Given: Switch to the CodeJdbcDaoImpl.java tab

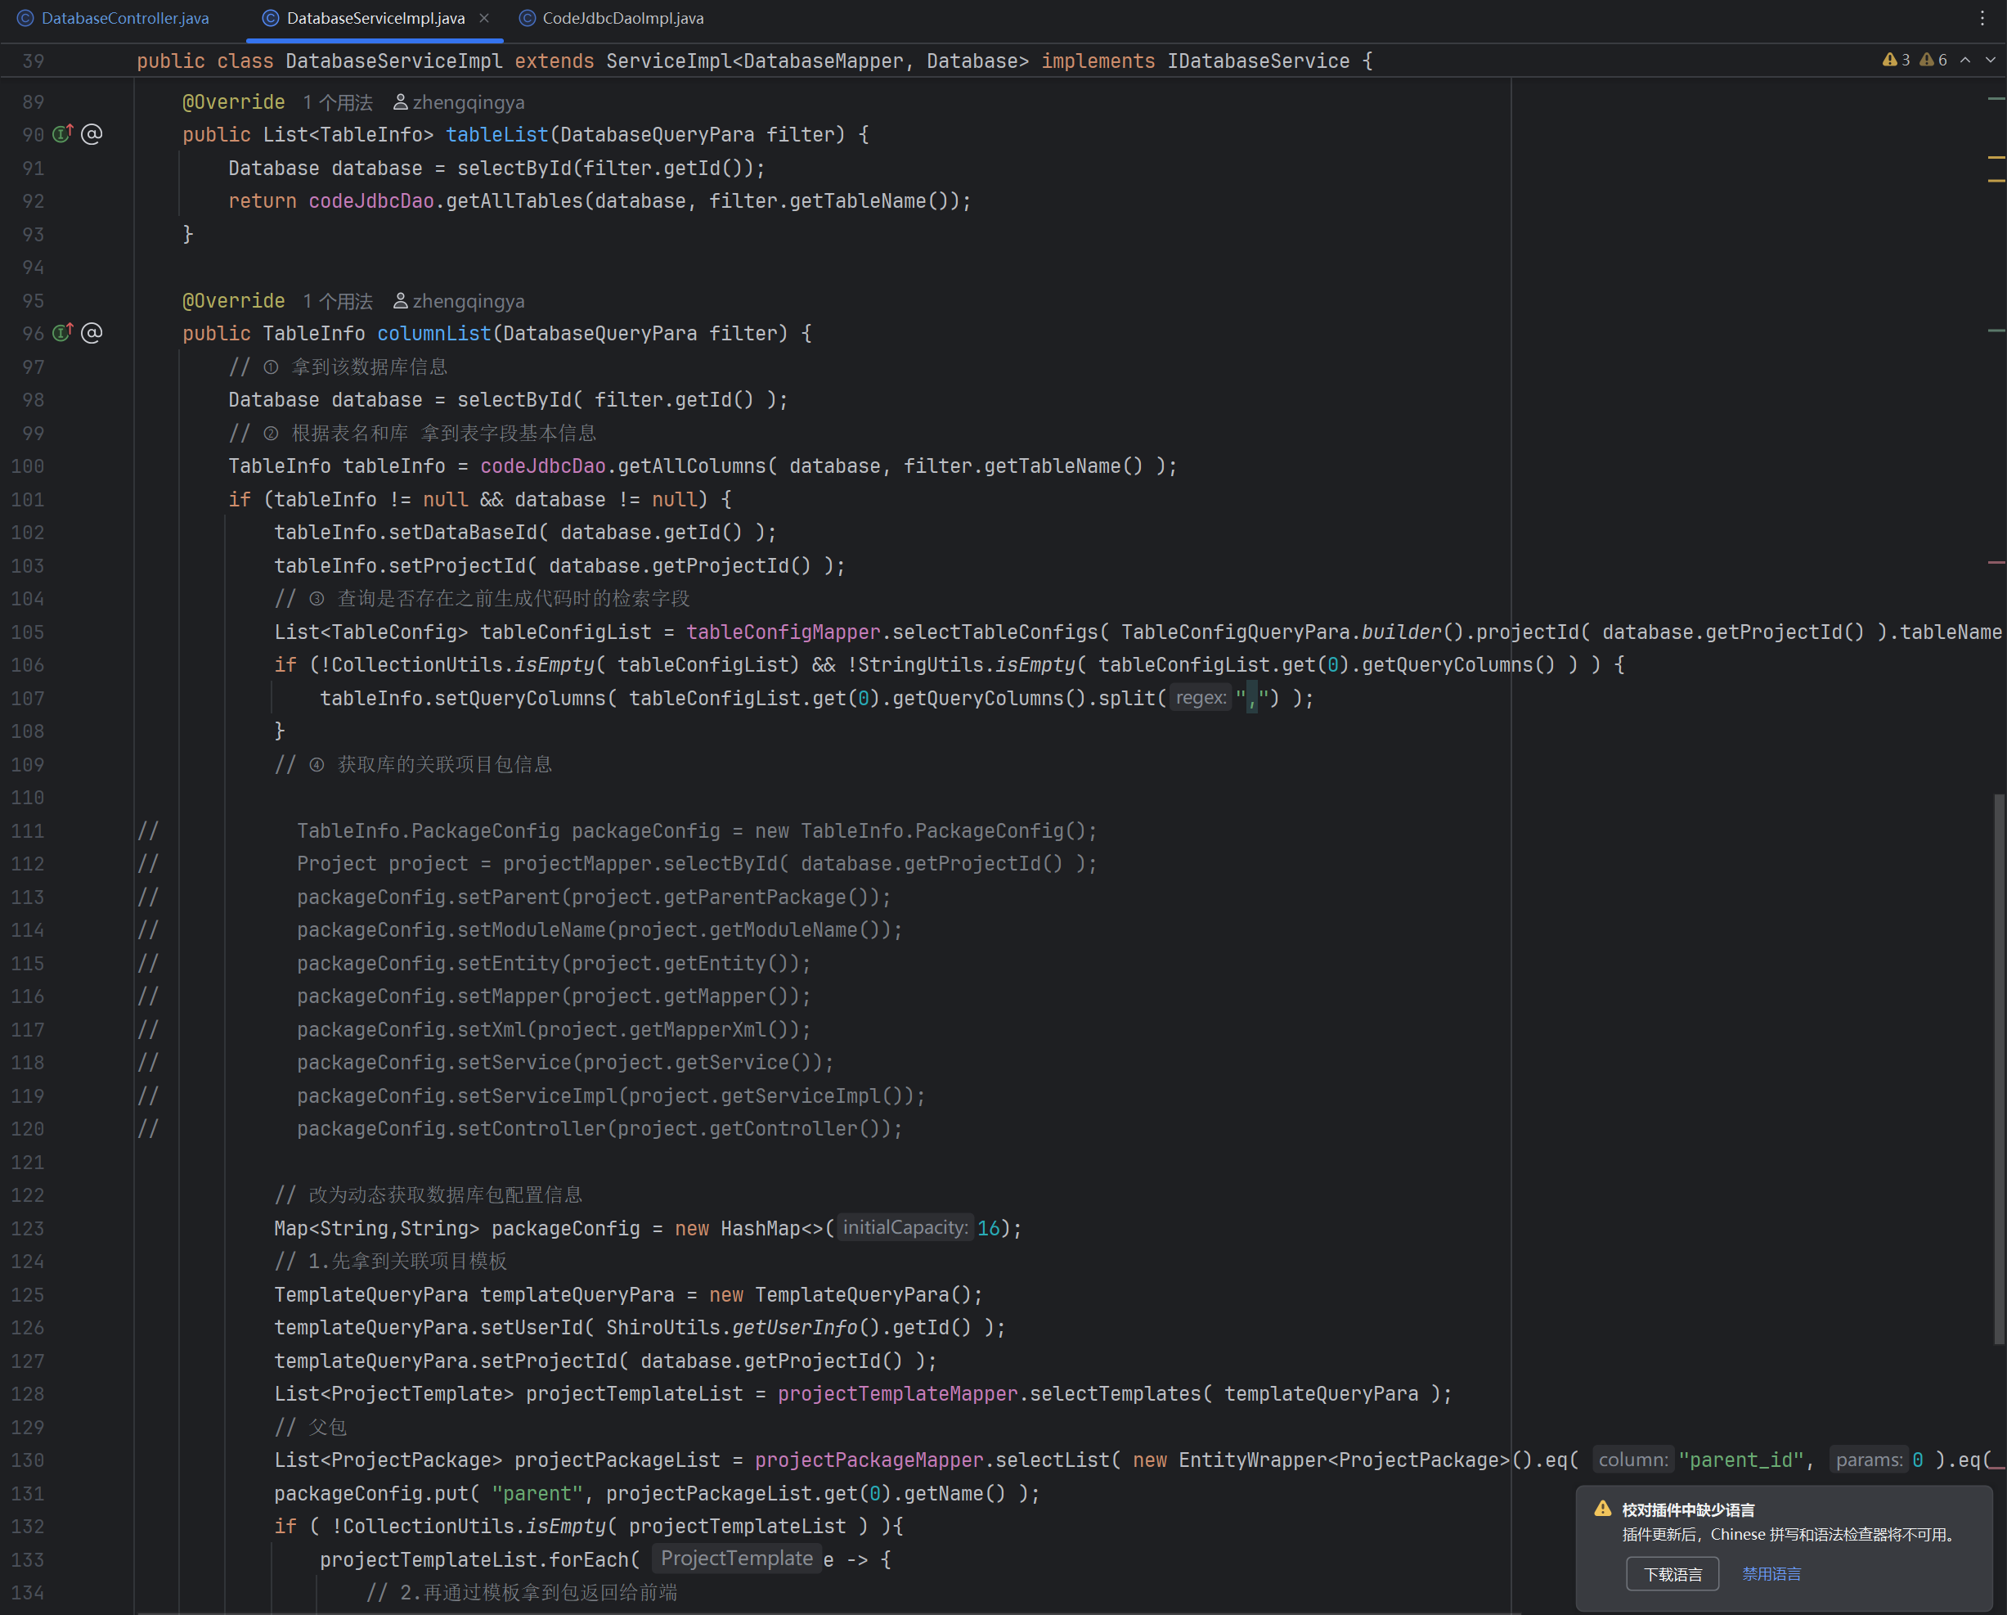Looking at the screenshot, I should [622, 18].
